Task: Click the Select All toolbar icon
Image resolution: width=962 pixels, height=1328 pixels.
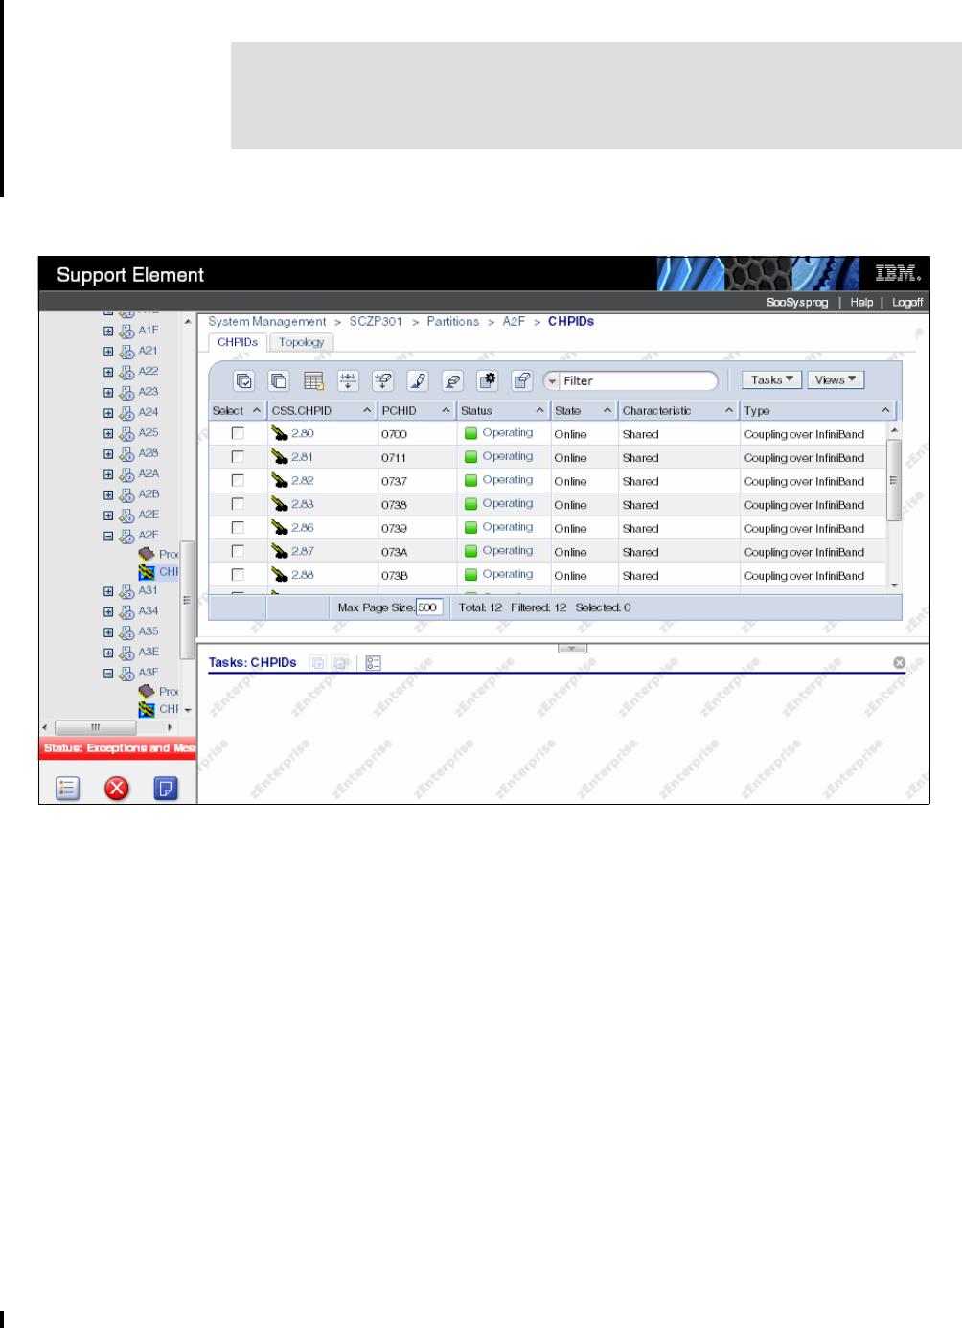Action: point(244,381)
